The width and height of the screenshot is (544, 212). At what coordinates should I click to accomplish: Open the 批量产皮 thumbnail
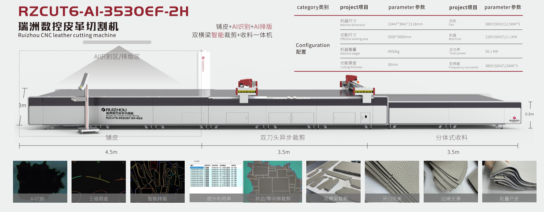[509, 182]
